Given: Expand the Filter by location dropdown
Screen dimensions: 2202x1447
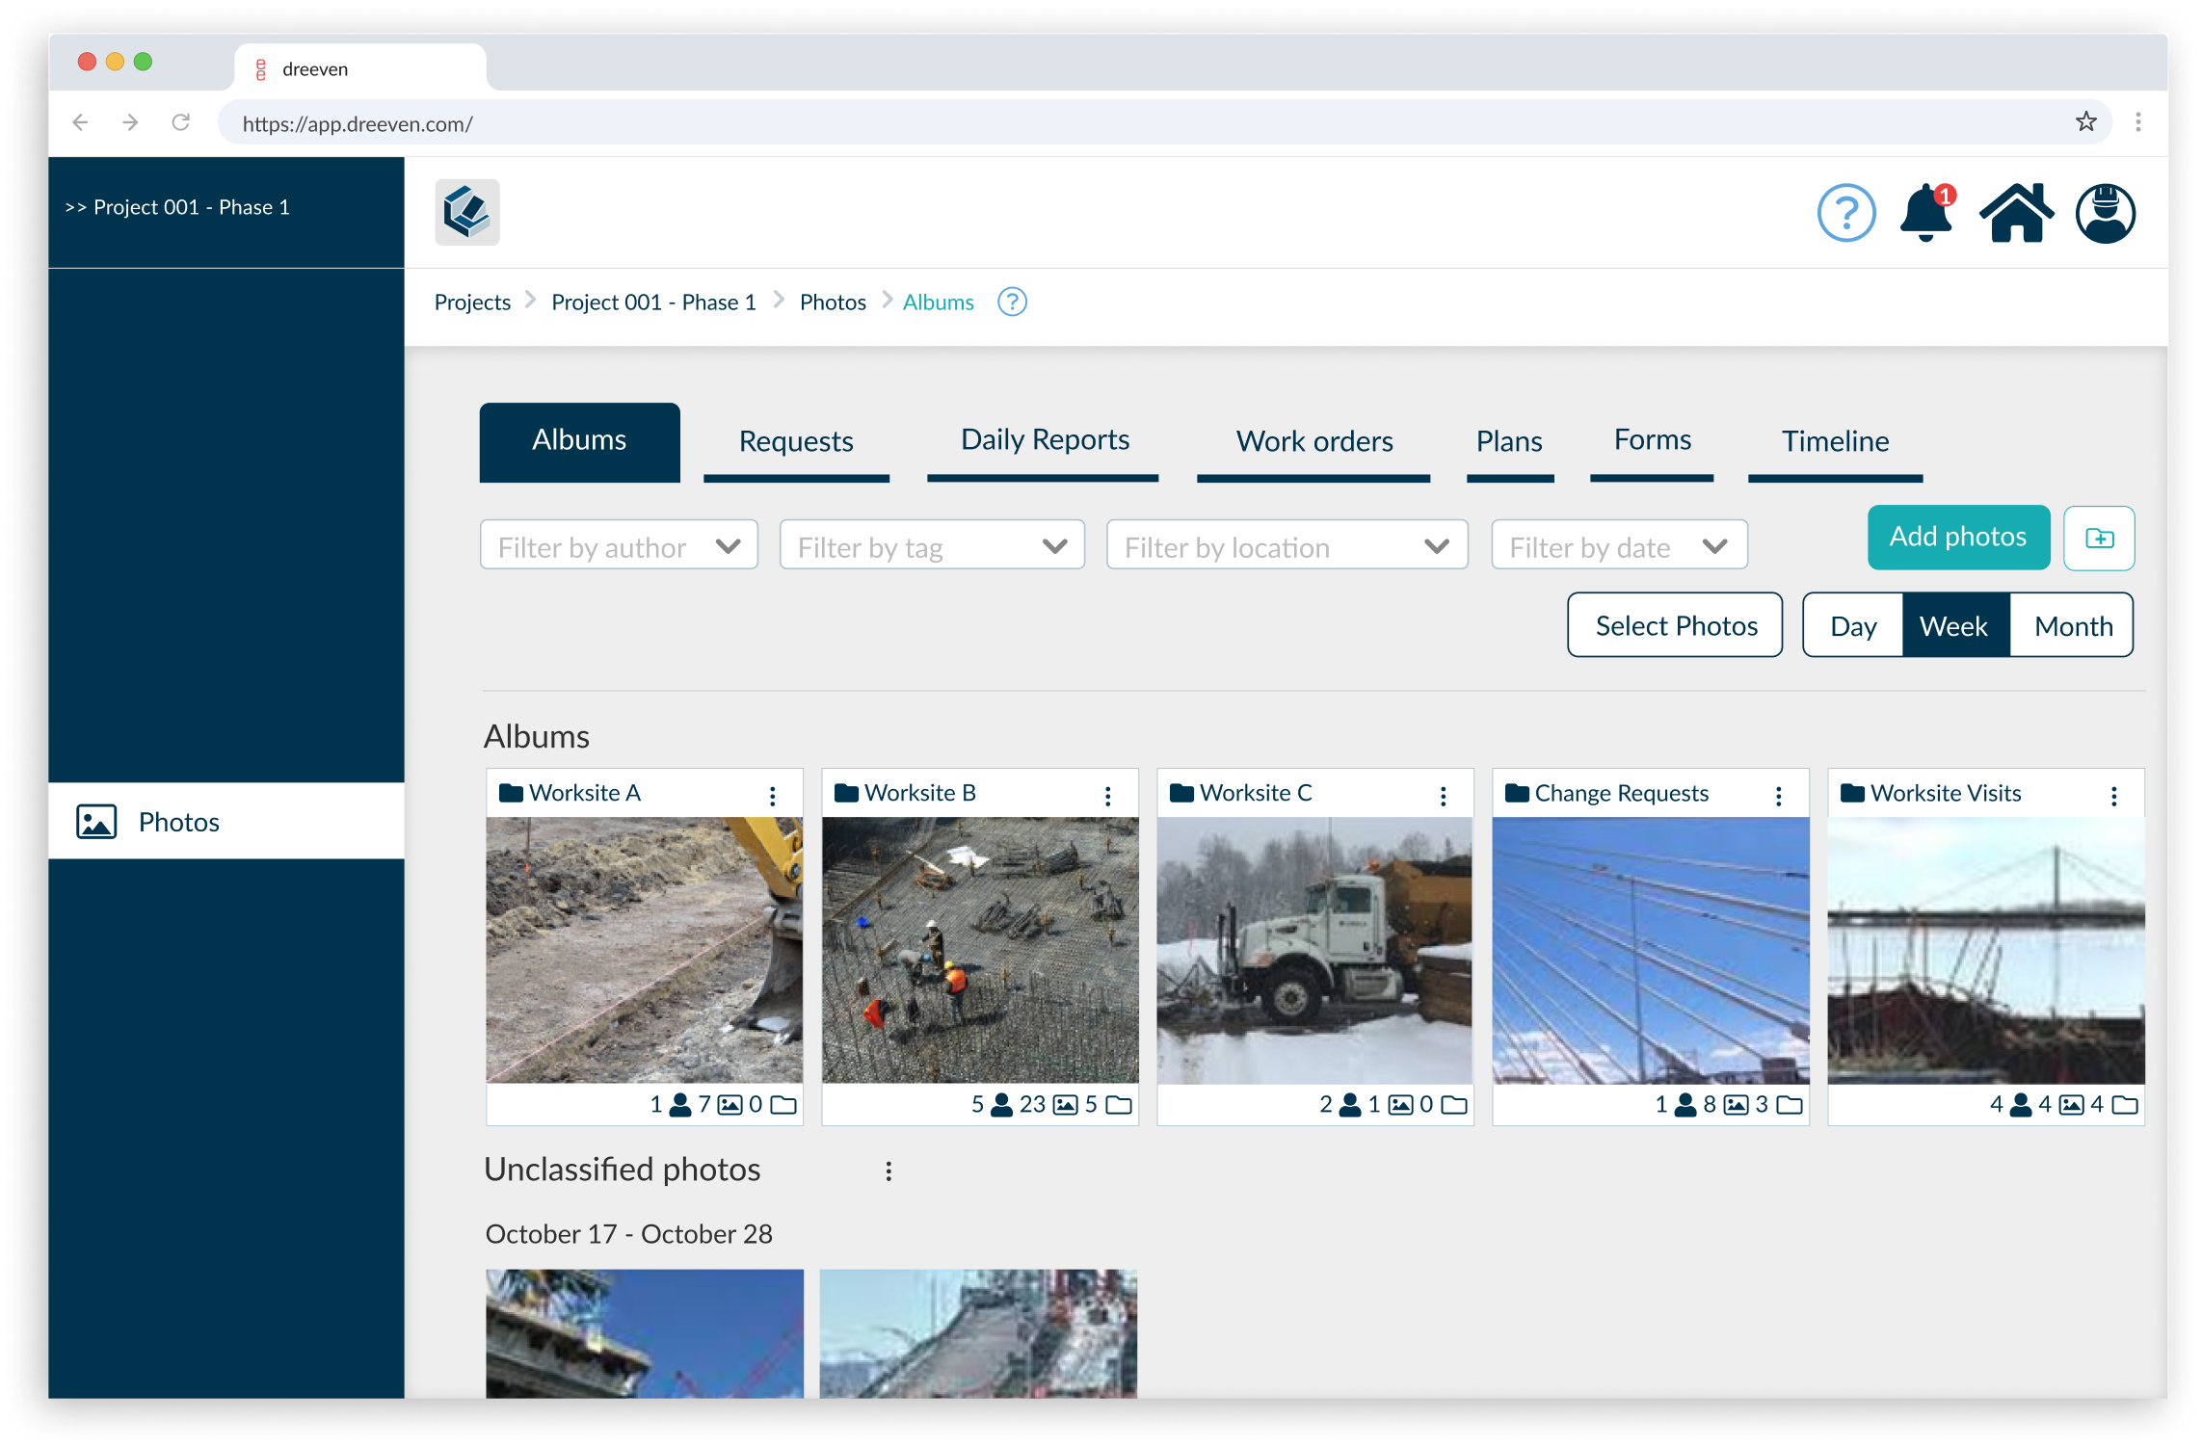Looking at the screenshot, I should pyautogui.click(x=1287, y=545).
